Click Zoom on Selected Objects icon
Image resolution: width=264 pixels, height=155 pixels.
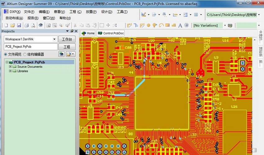61,25
